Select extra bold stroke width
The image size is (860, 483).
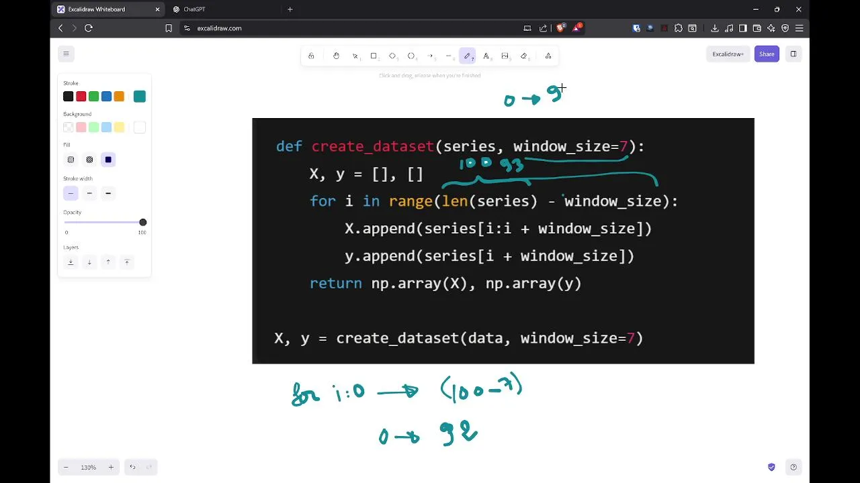coord(108,193)
